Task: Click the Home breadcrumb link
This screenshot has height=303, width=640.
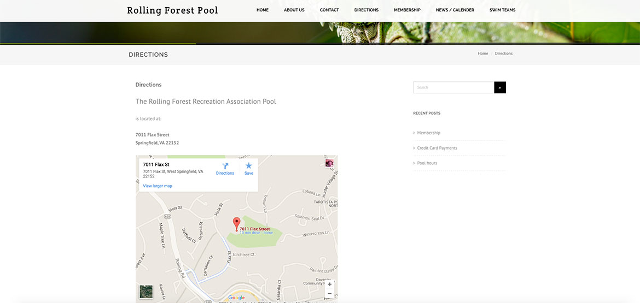Action: [x=483, y=54]
